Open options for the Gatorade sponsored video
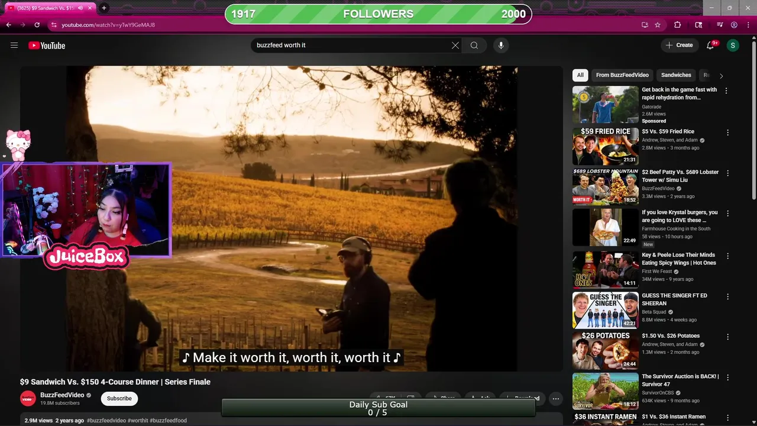 point(727,91)
